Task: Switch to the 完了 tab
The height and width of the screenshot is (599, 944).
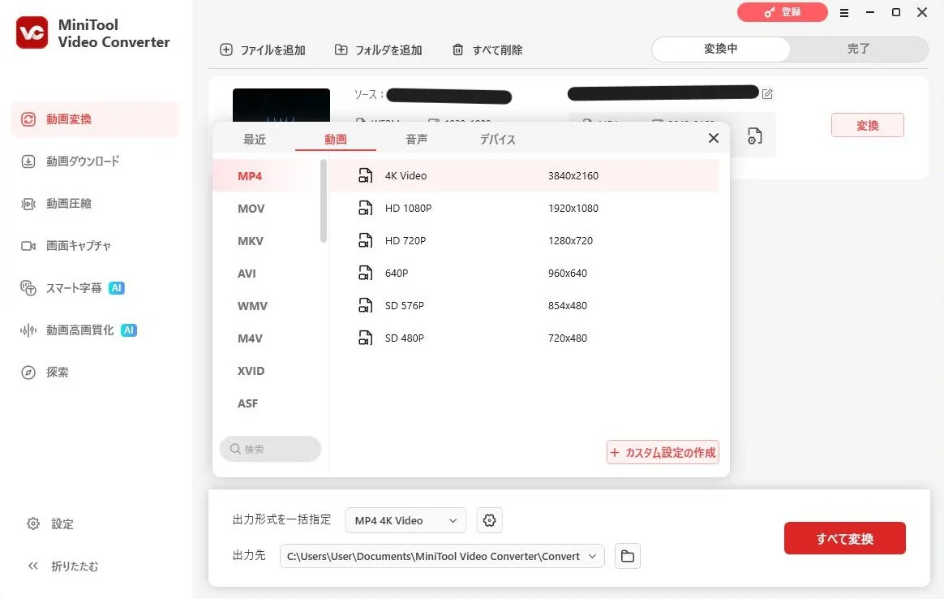Action: pyautogui.click(x=859, y=49)
